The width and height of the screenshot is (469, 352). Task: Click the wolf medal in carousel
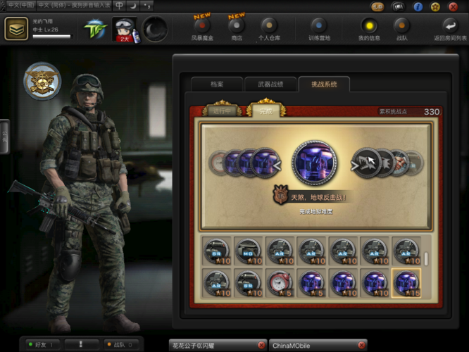point(368,163)
